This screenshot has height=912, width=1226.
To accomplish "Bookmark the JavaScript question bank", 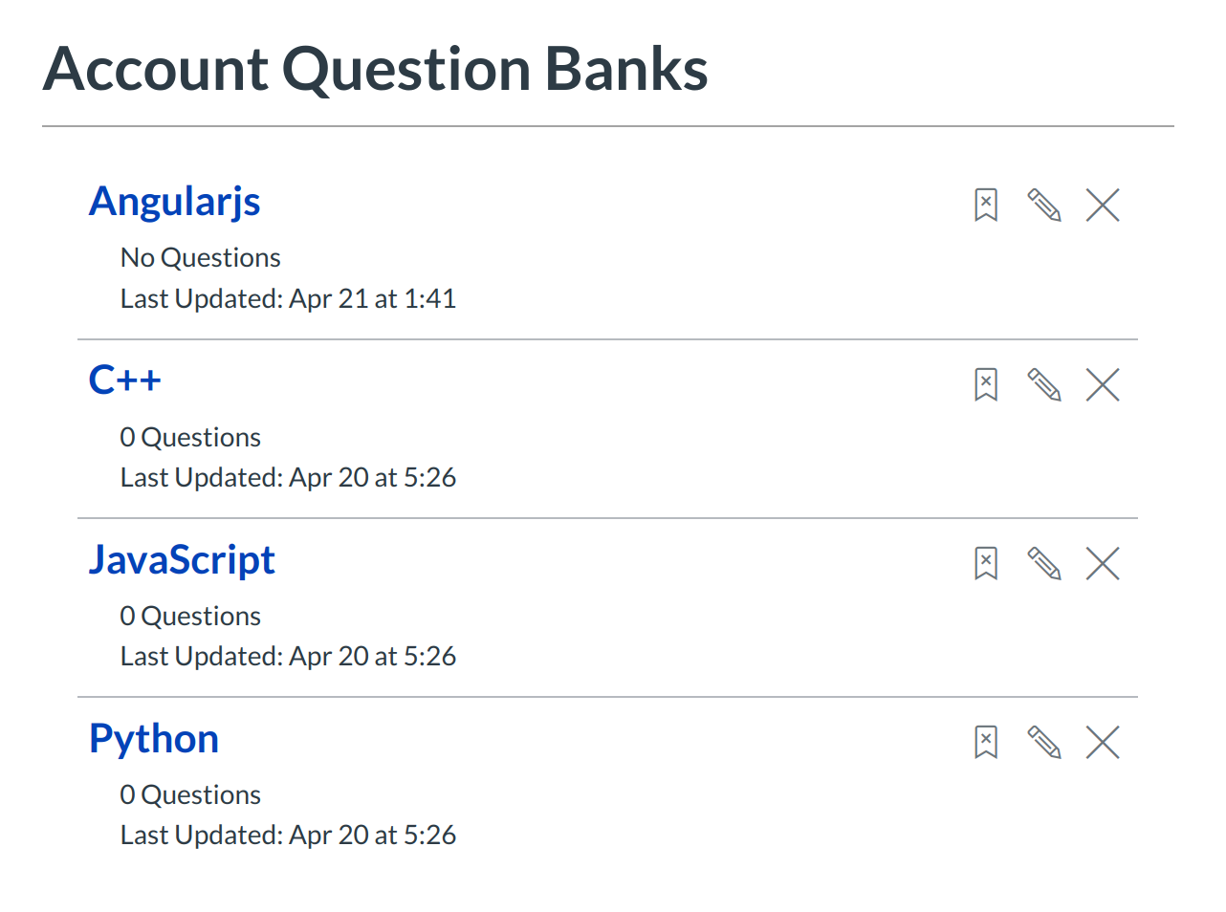I will [x=986, y=563].
